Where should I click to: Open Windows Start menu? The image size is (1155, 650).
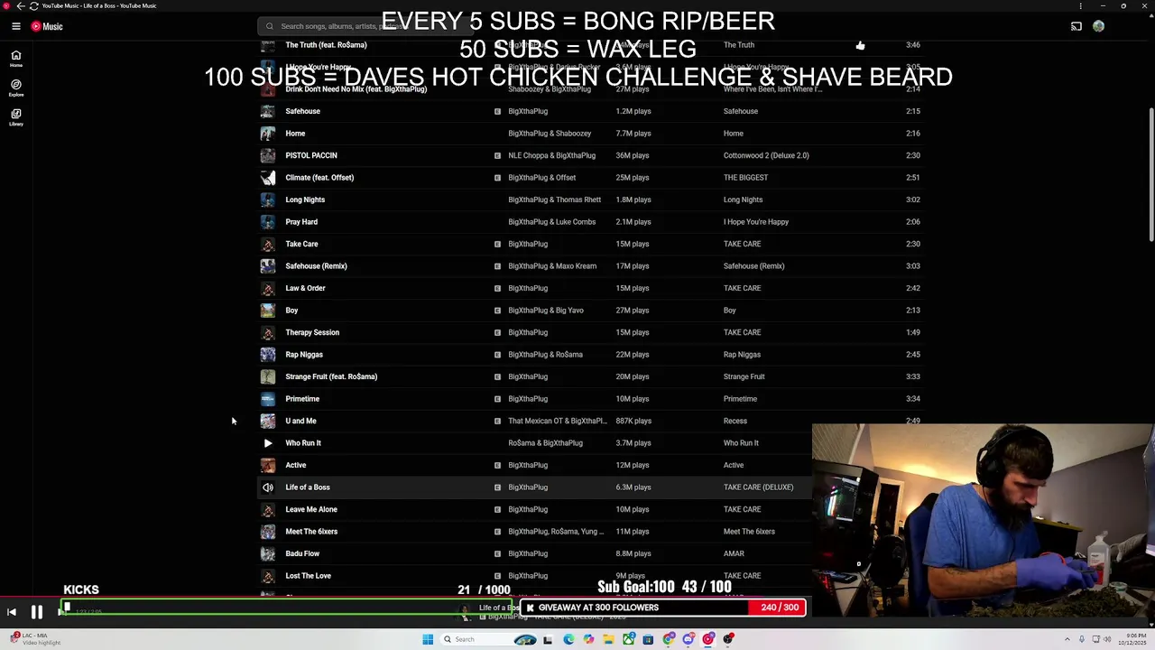pos(428,639)
